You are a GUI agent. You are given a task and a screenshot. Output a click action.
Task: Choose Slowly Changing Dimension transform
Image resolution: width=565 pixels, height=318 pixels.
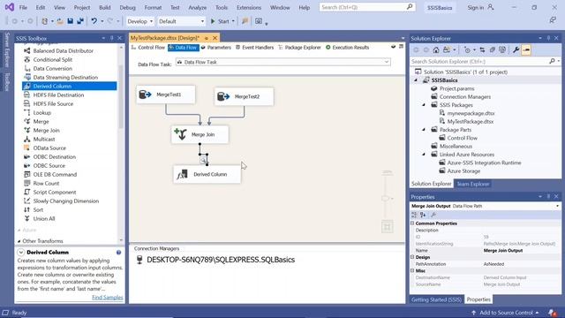pos(66,201)
